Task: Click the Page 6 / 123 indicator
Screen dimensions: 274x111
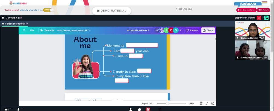Action: click(147, 104)
